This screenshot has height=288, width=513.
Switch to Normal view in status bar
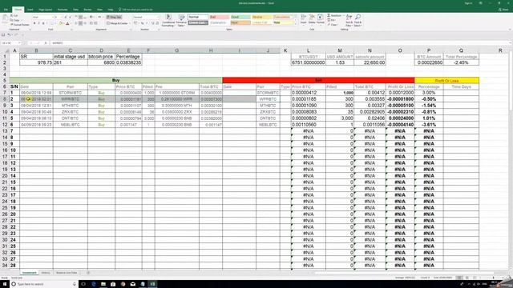point(459,278)
